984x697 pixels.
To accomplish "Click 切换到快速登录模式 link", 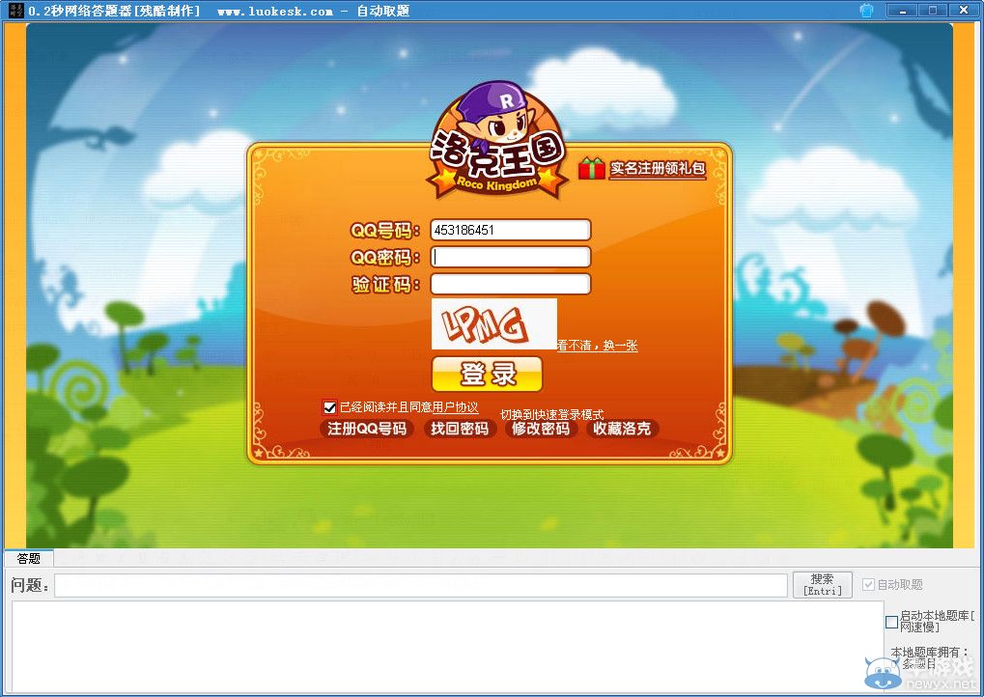I will (x=551, y=414).
